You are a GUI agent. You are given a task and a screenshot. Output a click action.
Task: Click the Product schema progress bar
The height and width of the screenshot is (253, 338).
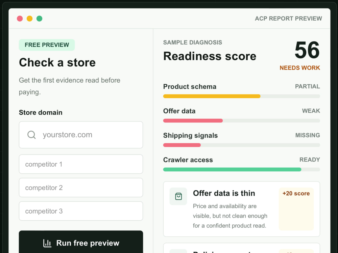(x=241, y=96)
